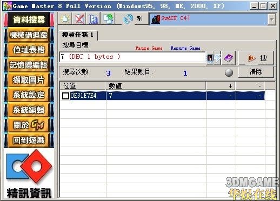The image size is (280, 201).
Task: Click the SwdCF process icon
Action: 156,19
